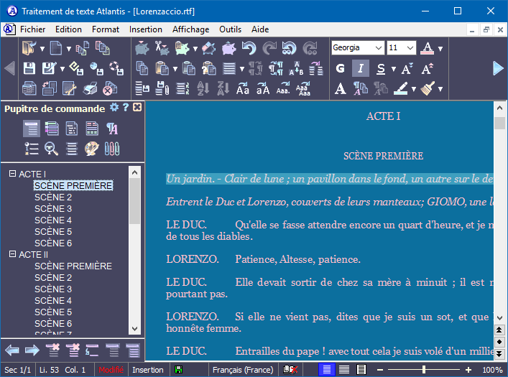Viewport: 508px width, 377px height.
Task: Click the Print printer icon
Action: 90,88
